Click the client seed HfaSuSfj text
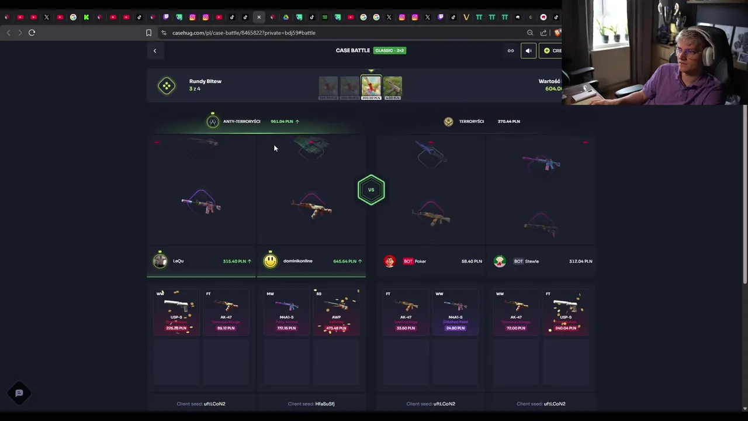Viewport: 748px width, 421px height. pos(325,404)
